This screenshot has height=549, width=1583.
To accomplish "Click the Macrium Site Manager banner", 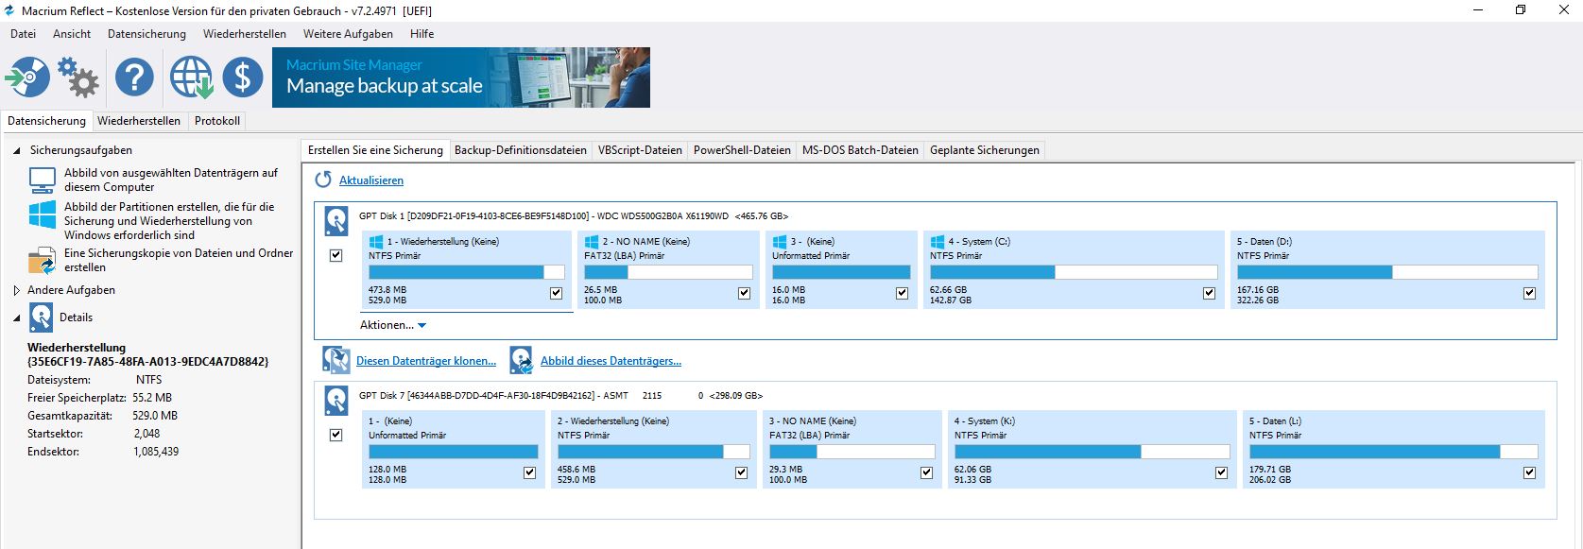I will pyautogui.click(x=461, y=77).
